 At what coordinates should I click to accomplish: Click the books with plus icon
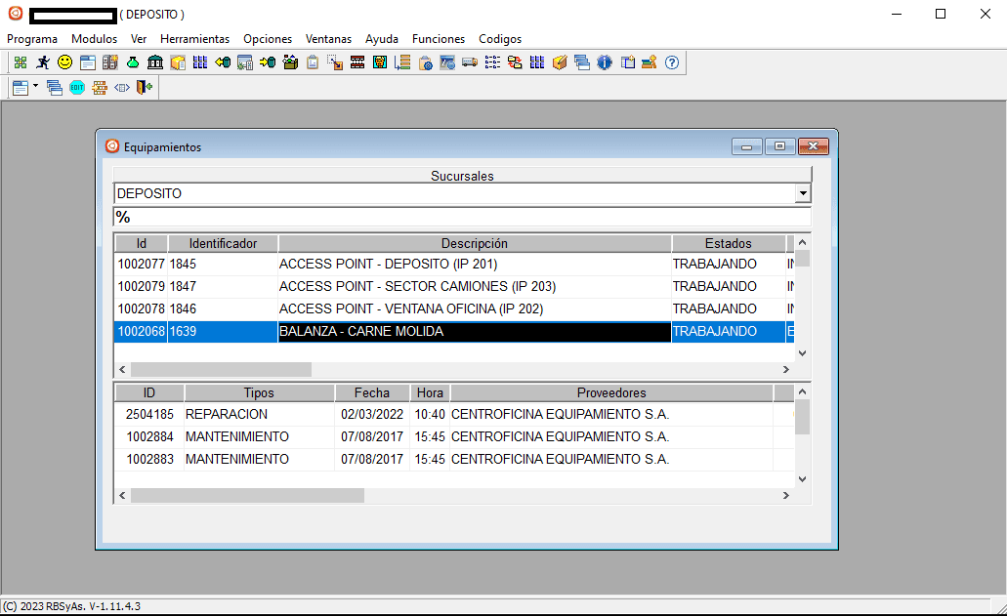[x=650, y=62]
